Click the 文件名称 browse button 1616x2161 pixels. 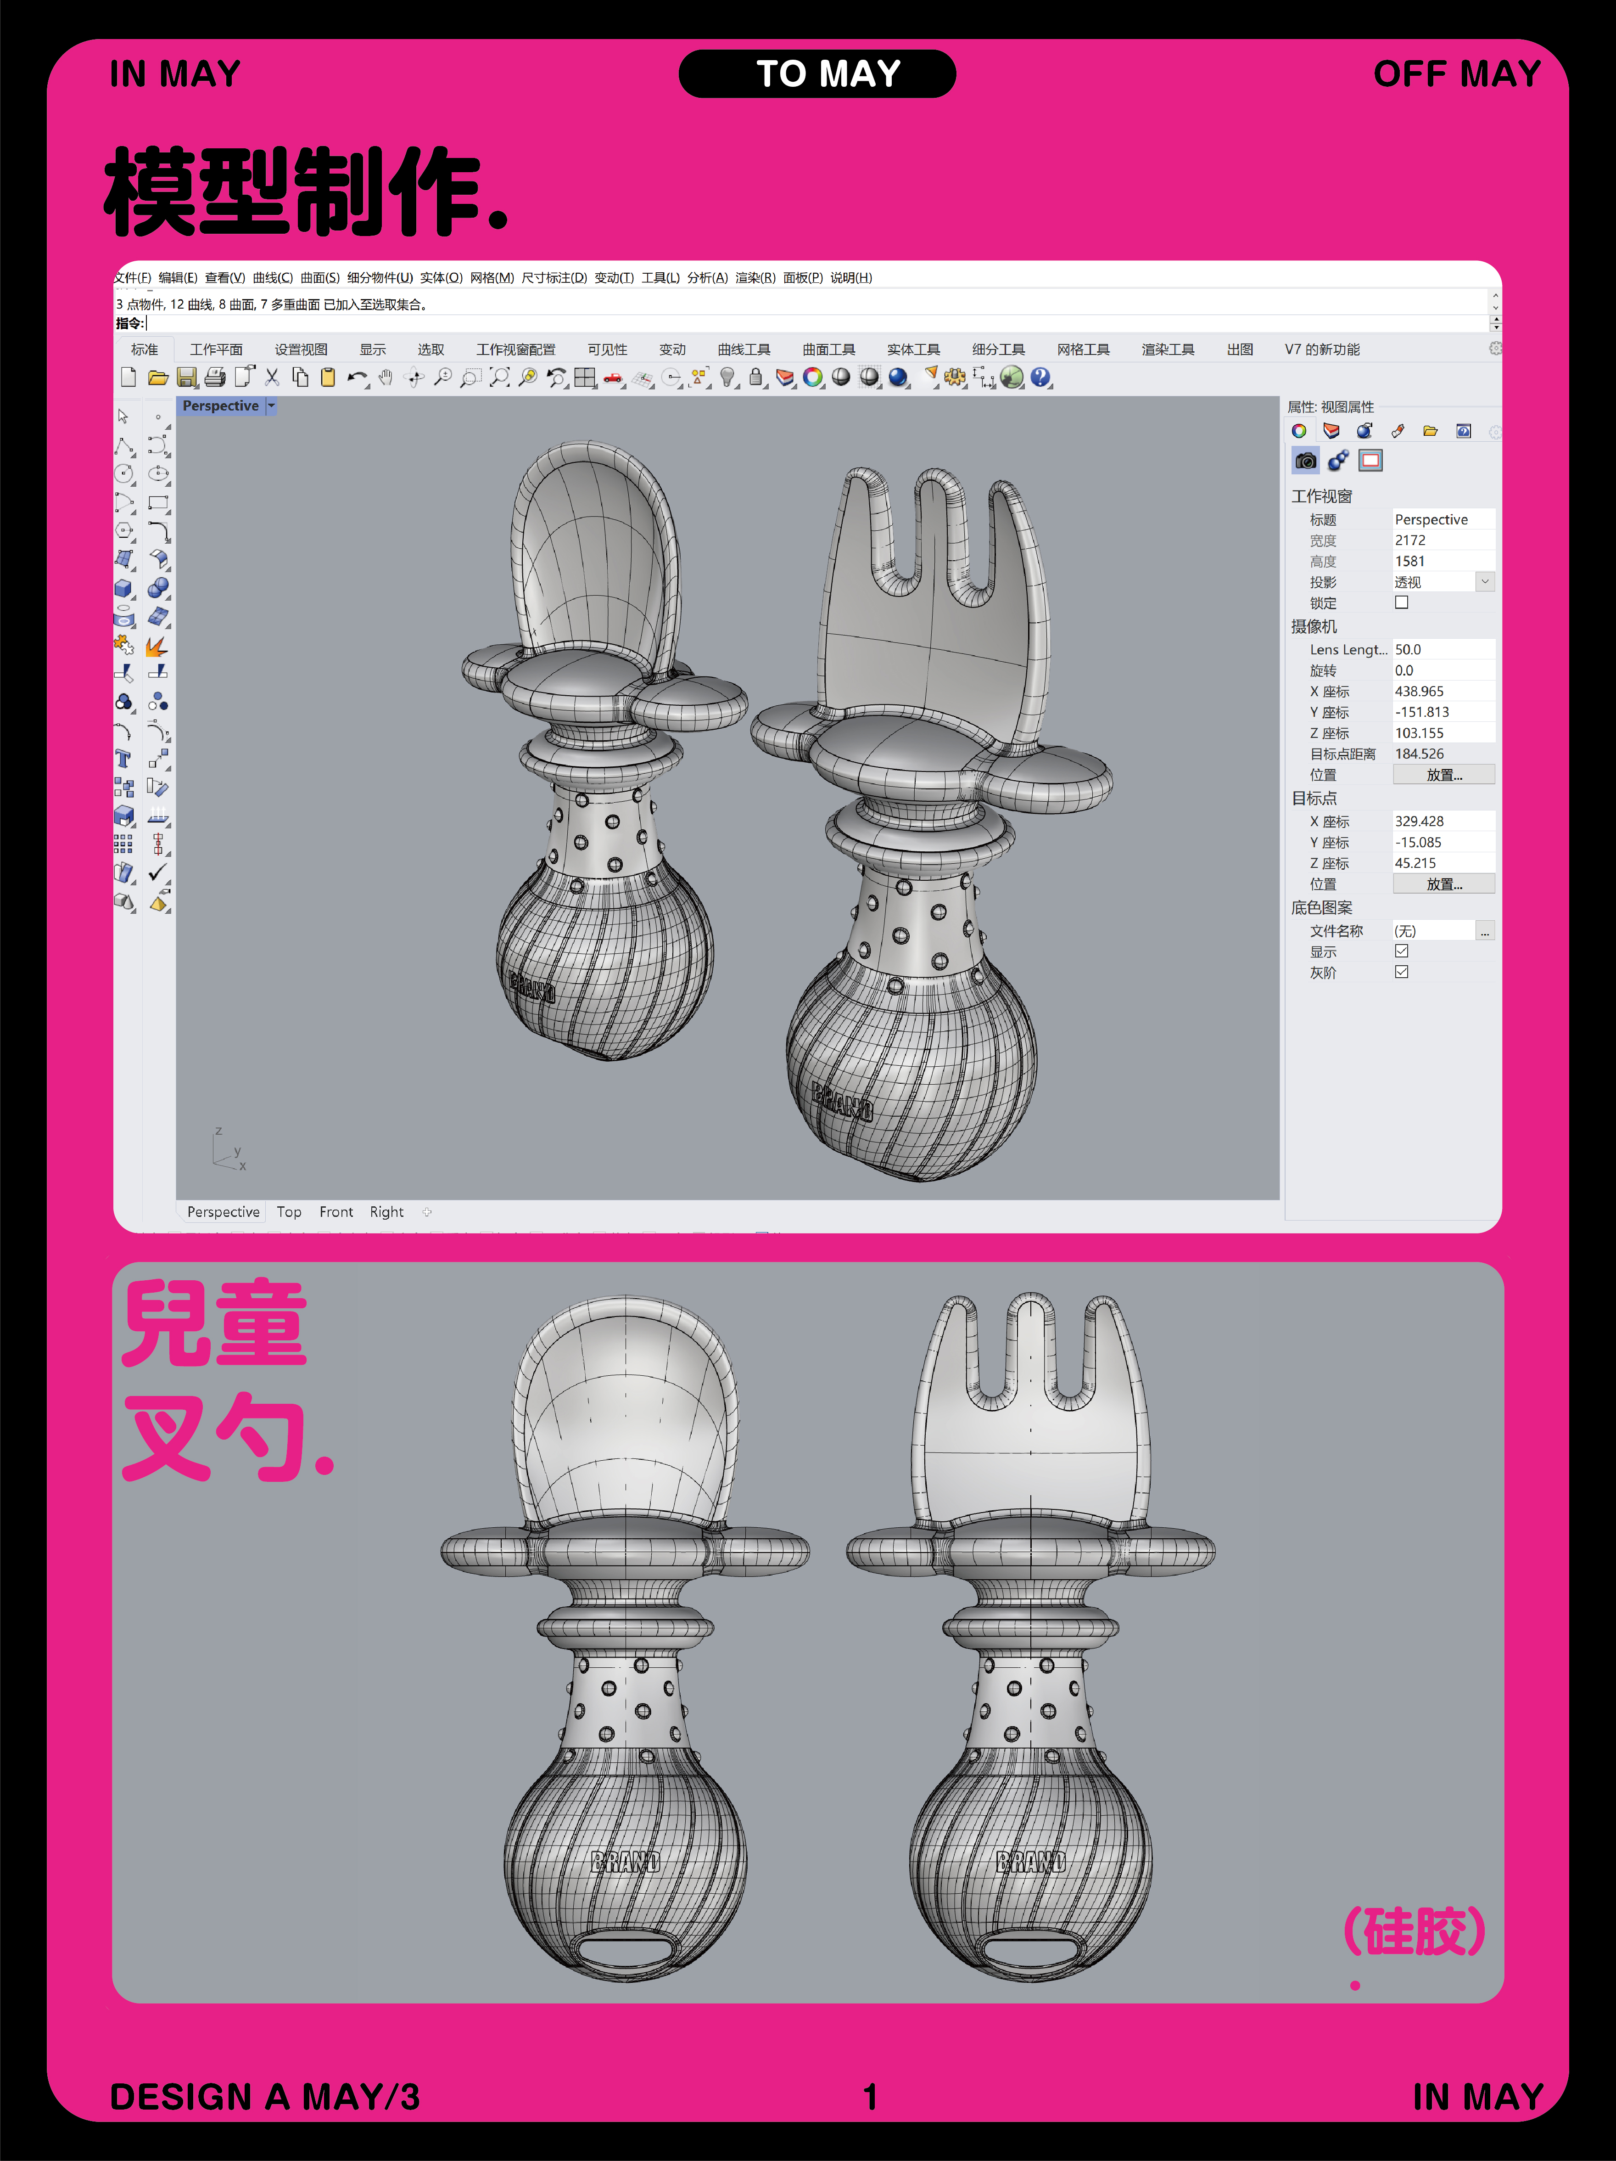[x=1485, y=930]
